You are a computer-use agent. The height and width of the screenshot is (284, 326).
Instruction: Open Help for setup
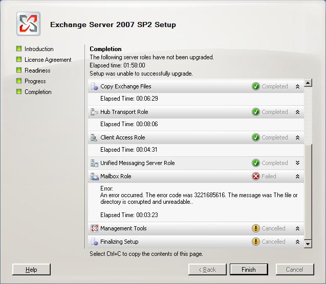click(x=31, y=270)
